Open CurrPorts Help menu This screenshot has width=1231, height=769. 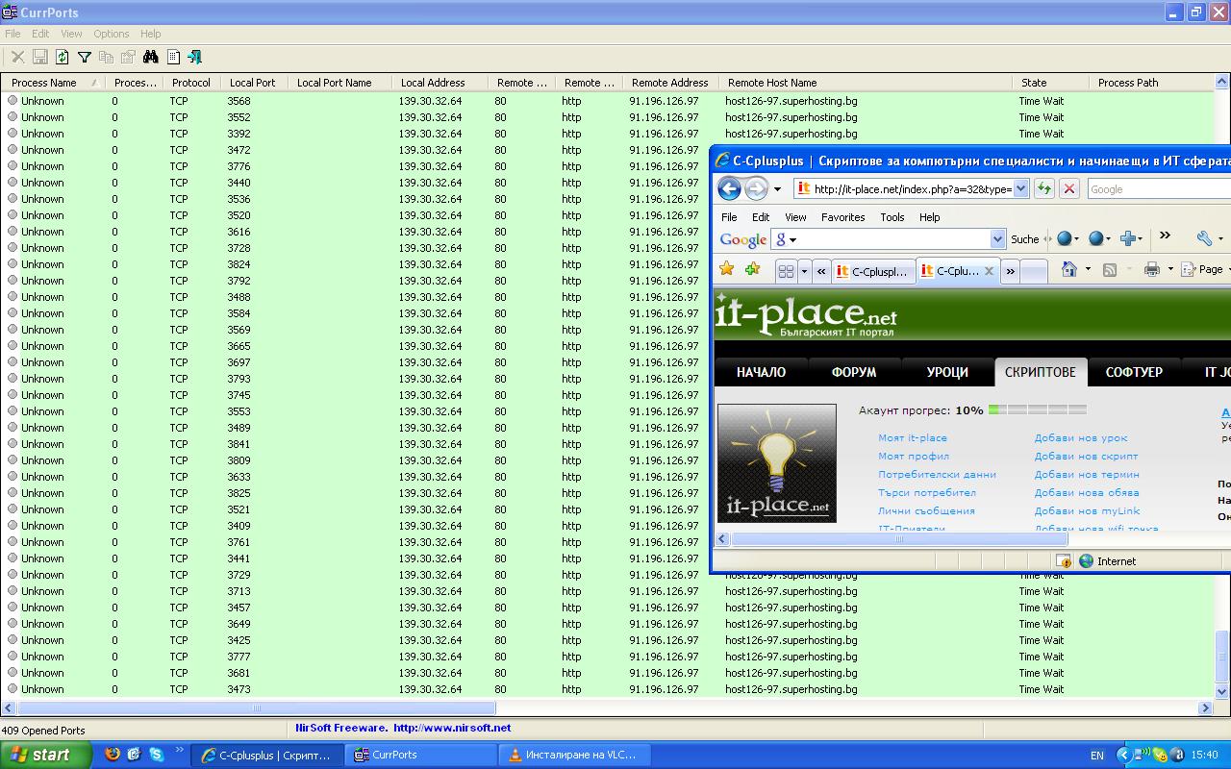click(151, 34)
